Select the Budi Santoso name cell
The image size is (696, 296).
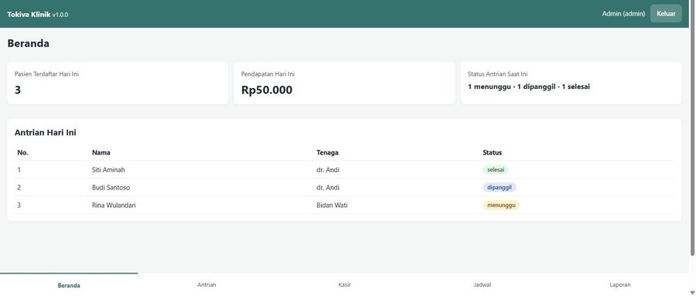tap(111, 187)
